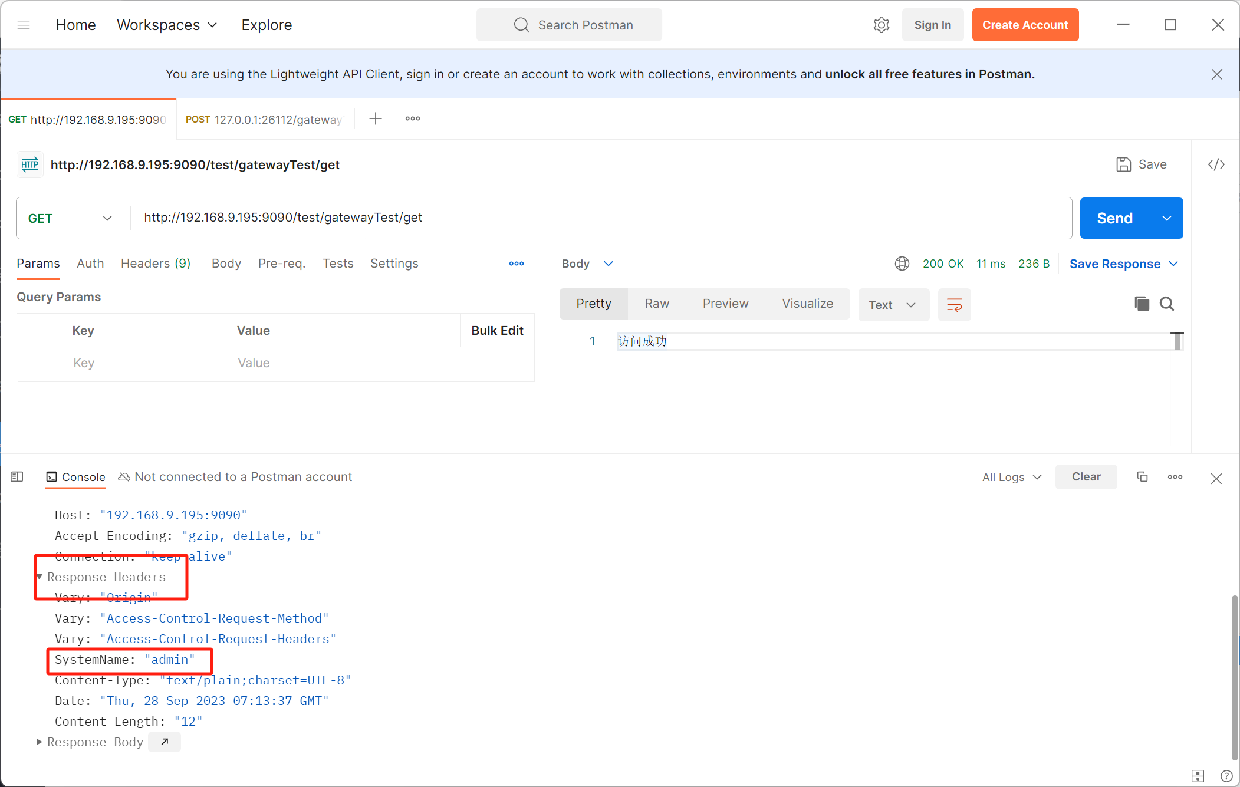This screenshot has width=1240, height=787.
Task: Switch to the Headers (9) tab
Action: 155,264
